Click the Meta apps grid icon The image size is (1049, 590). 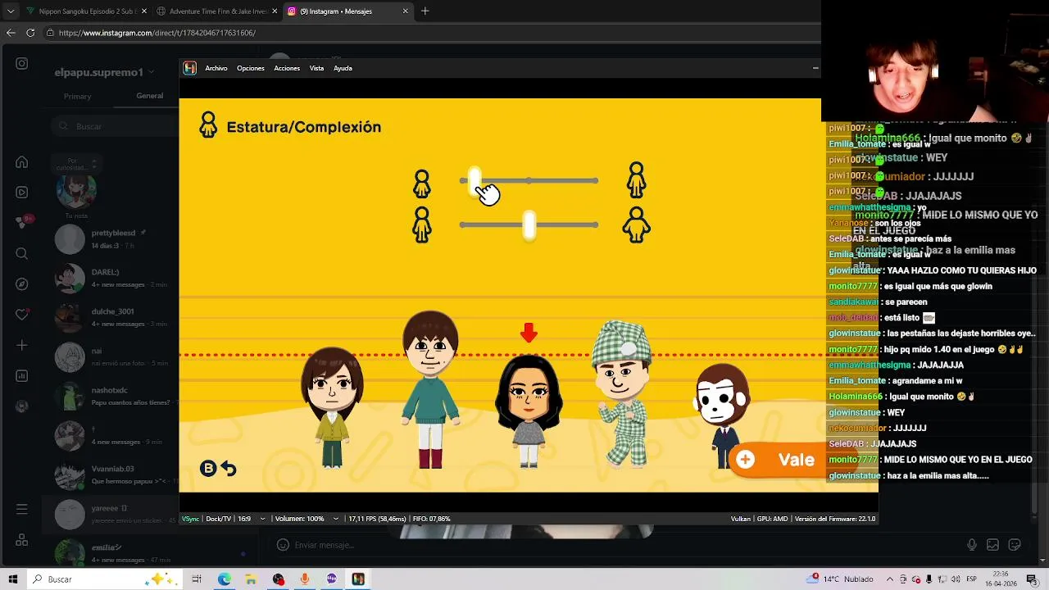22,540
